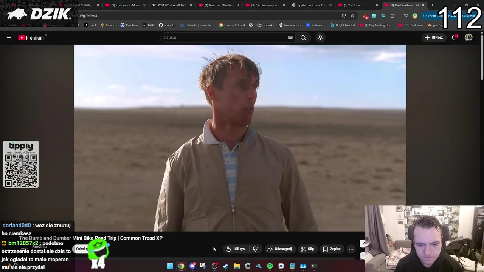Open Fear and Greed bookmark

coord(232,25)
